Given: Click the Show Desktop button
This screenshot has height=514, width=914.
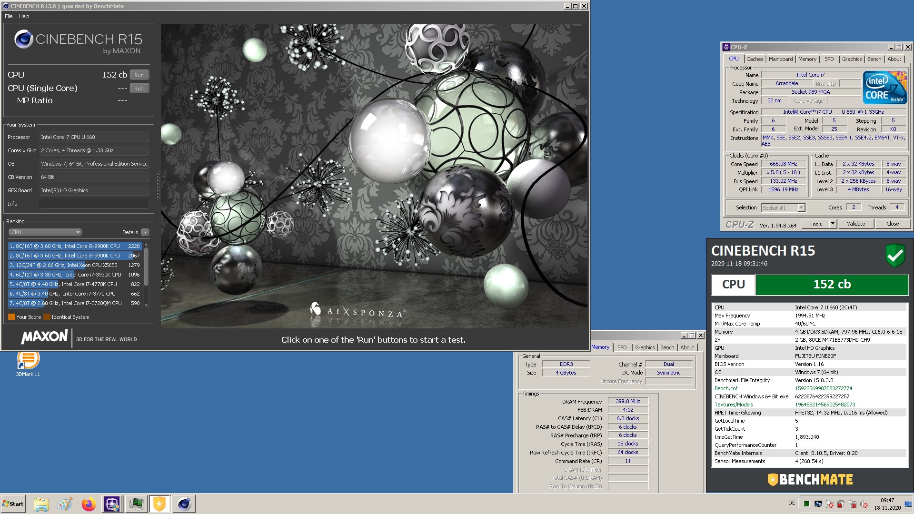Looking at the screenshot, I should [908, 504].
